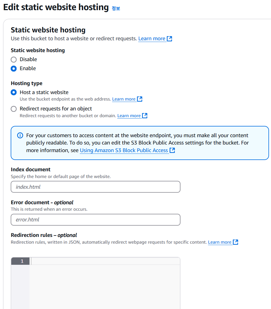
Task: Open Using Amazon S3 Block Public Access link
Action: [124, 150]
